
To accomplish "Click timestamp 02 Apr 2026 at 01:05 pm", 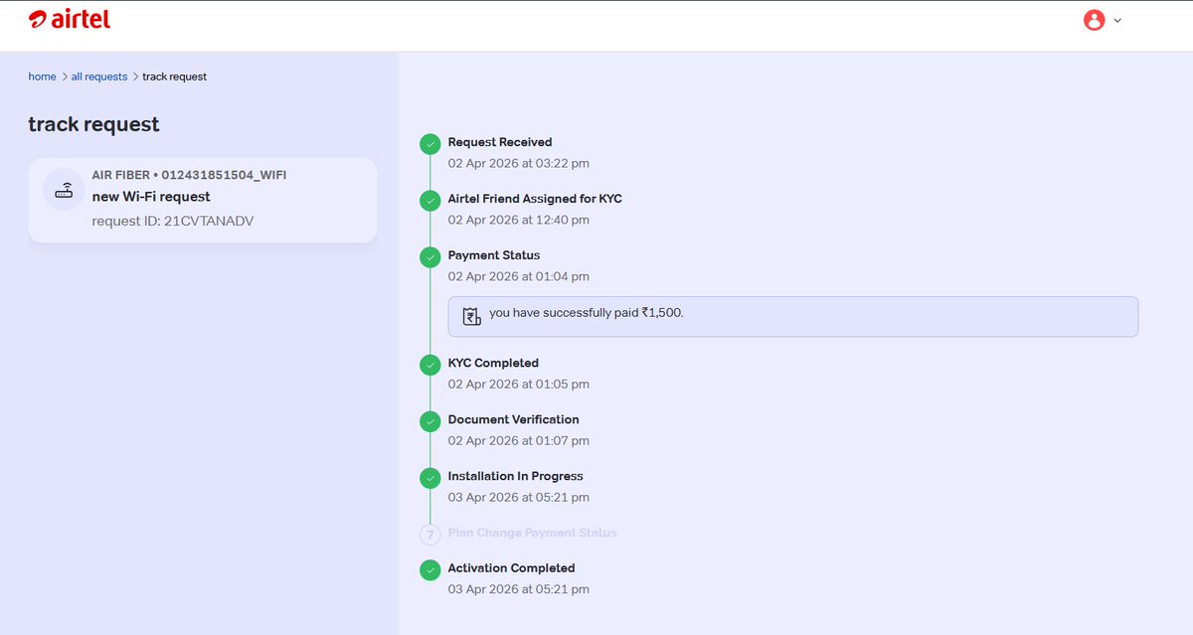I will (x=519, y=384).
